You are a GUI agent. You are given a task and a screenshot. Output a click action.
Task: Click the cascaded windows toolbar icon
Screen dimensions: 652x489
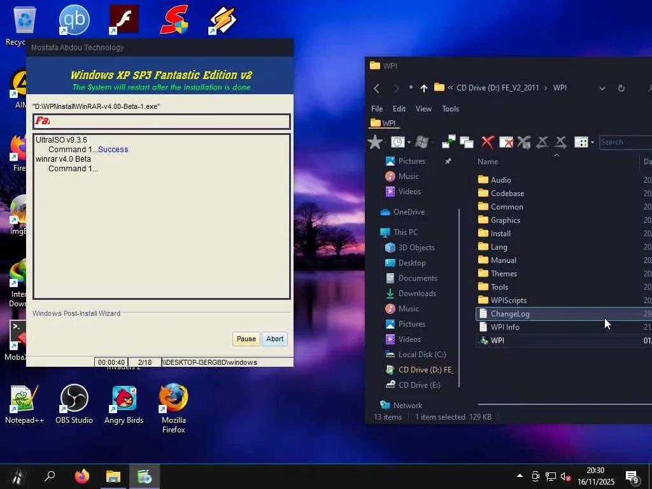coord(467,142)
